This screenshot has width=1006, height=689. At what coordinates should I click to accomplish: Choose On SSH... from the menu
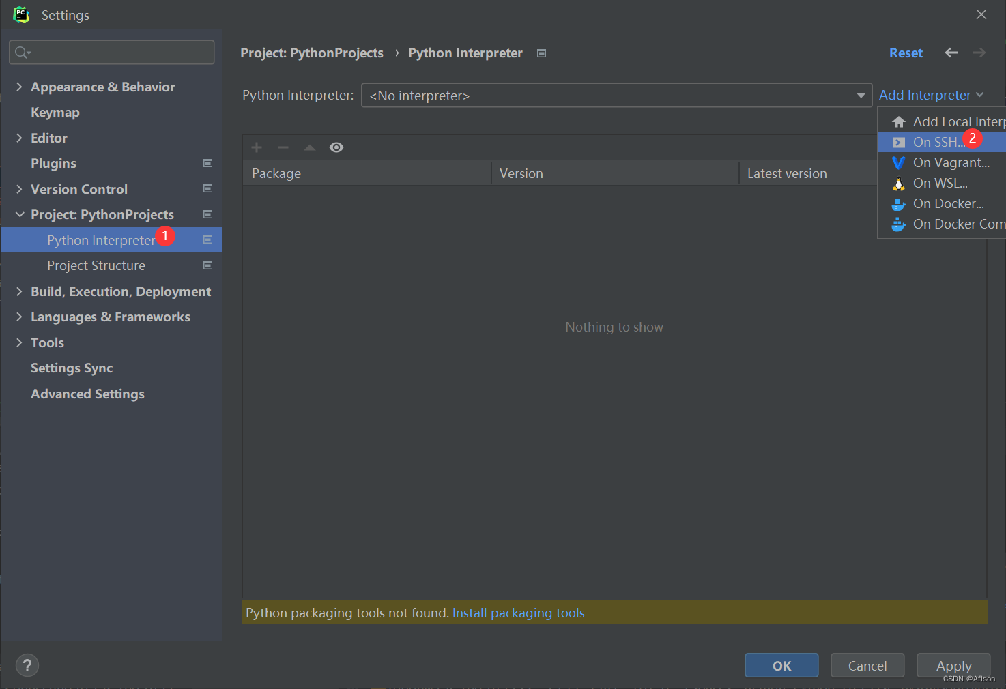click(x=941, y=142)
